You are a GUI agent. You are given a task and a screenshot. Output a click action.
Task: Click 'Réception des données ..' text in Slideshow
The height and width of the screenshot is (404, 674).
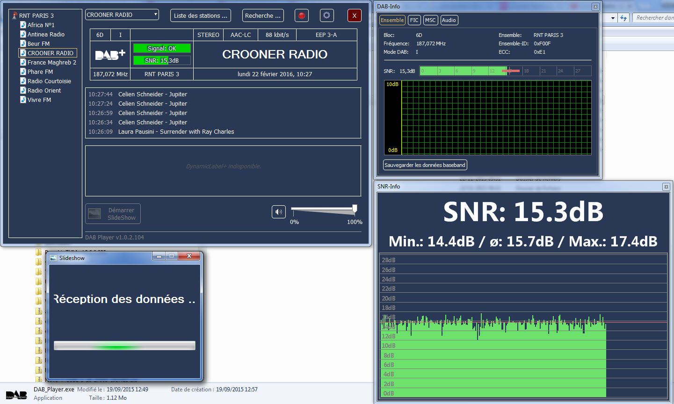coord(124,299)
